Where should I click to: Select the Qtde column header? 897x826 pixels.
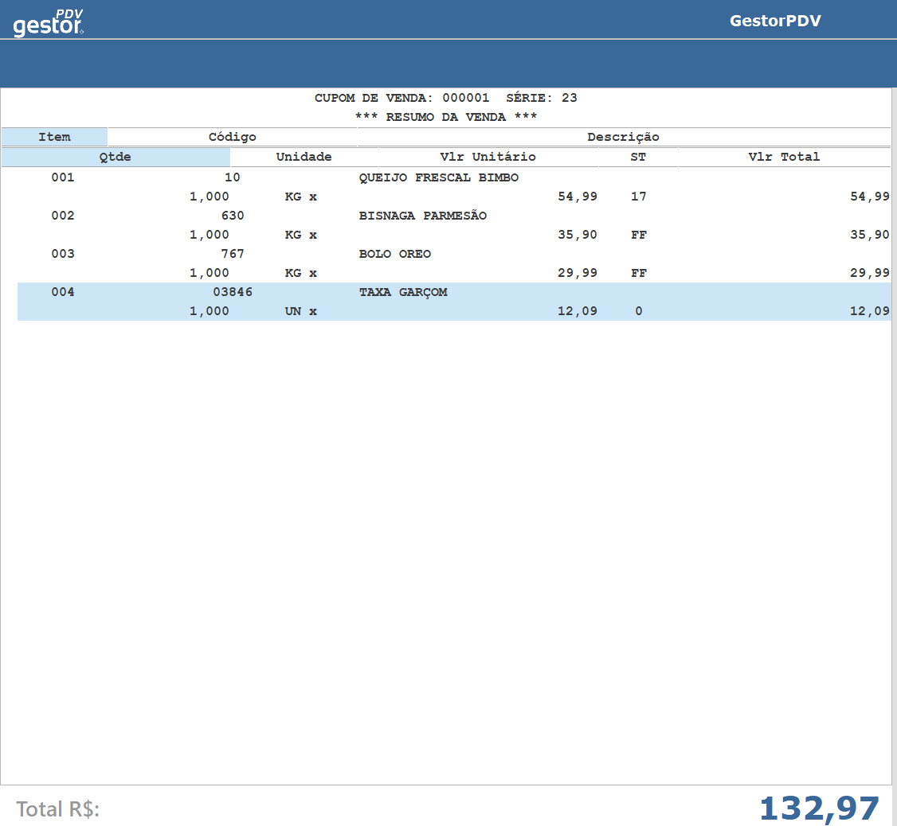point(116,157)
